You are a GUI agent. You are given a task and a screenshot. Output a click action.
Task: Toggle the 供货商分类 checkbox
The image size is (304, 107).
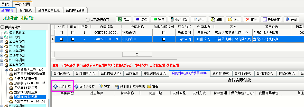[2, 27]
